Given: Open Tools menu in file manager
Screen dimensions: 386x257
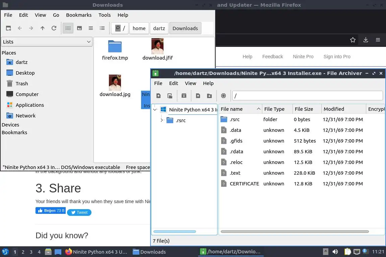Looking at the screenshot, I should (x=105, y=15).
